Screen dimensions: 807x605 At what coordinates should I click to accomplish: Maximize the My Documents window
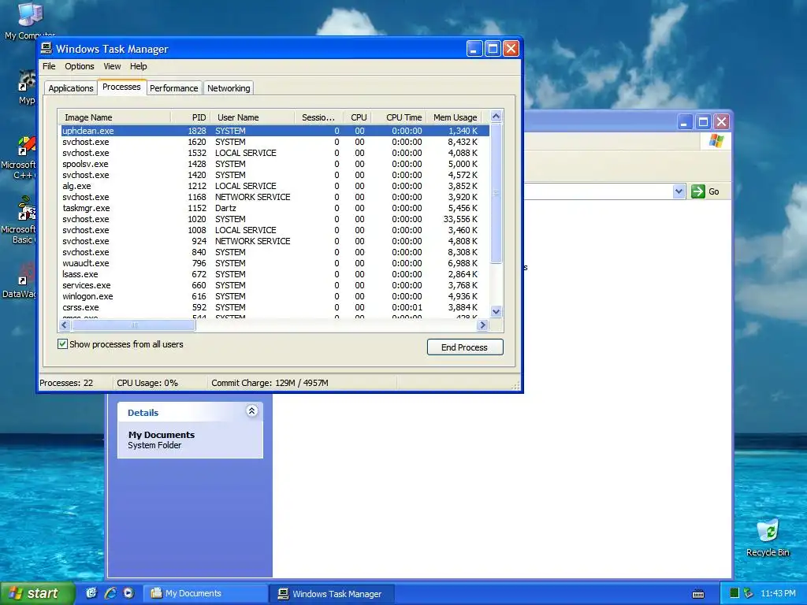coord(703,122)
